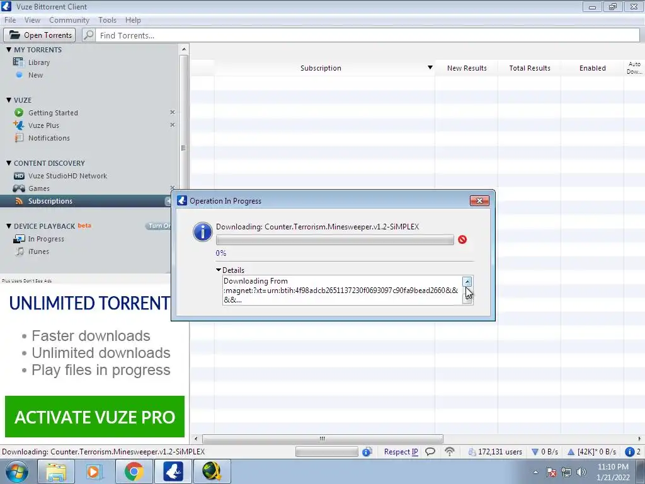
Task: Click the Auto Download column header
Action: pos(634,68)
